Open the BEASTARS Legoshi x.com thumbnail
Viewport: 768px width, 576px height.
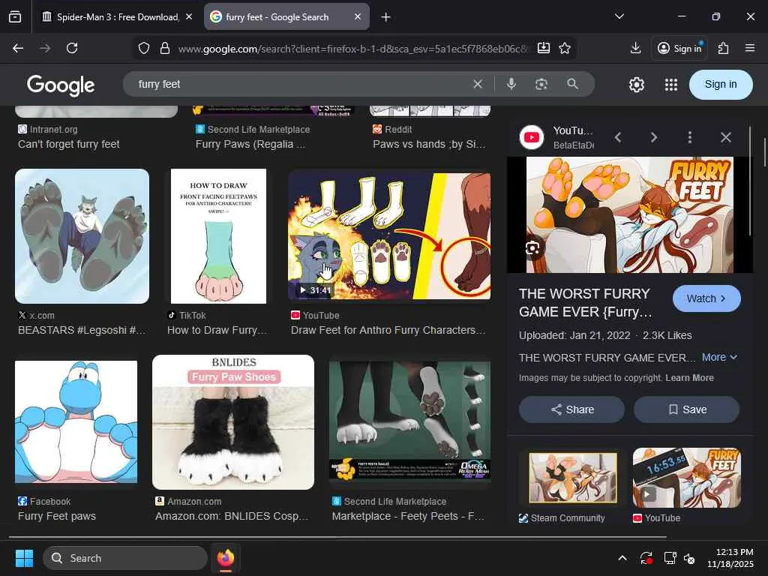coord(82,236)
